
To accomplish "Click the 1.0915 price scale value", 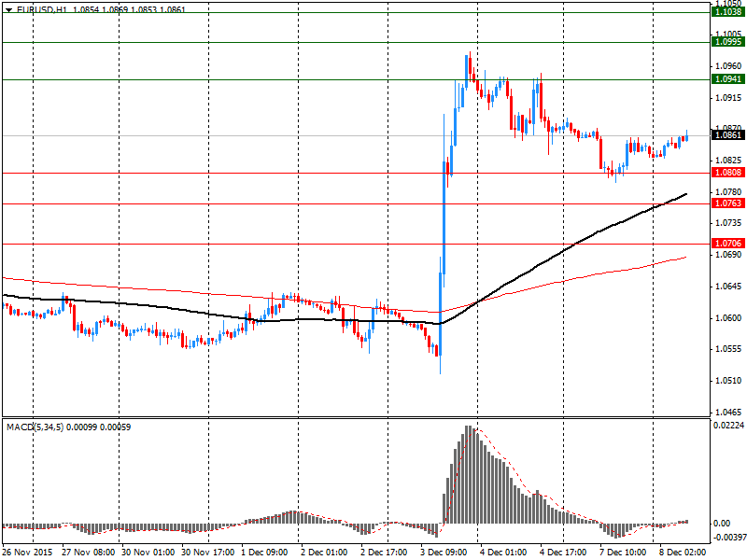I will [728, 98].
